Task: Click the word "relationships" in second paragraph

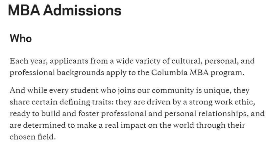Action: point(221,114)
